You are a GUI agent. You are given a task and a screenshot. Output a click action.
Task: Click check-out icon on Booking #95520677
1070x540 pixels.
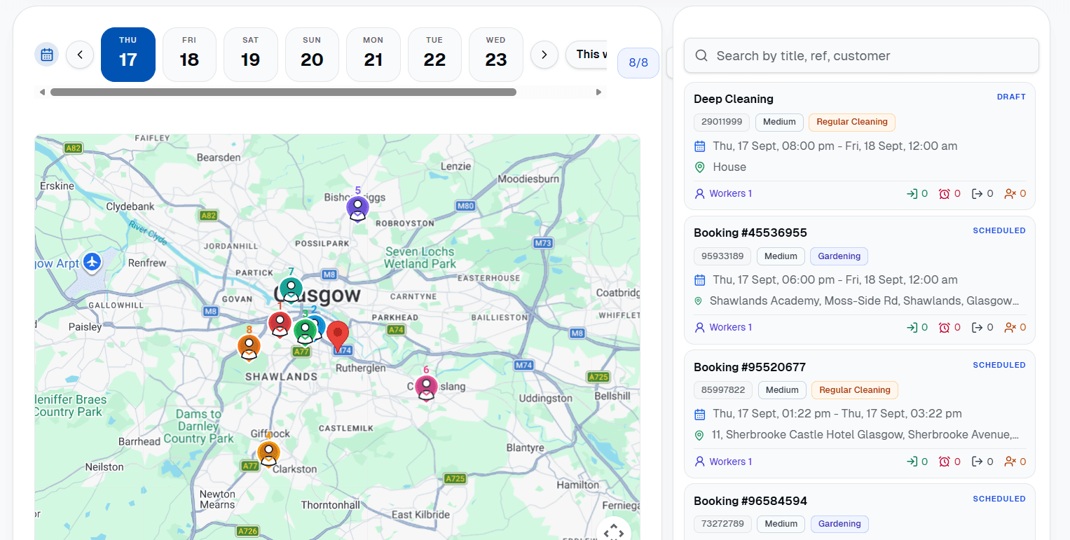click(x=978, y=462)
